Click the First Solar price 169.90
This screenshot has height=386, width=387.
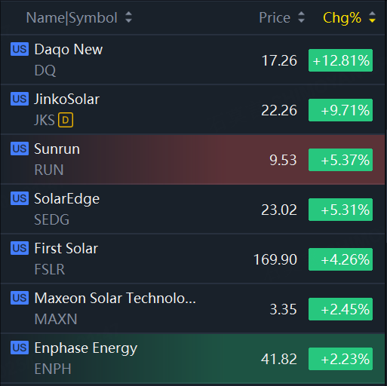(x=275, y=259)
